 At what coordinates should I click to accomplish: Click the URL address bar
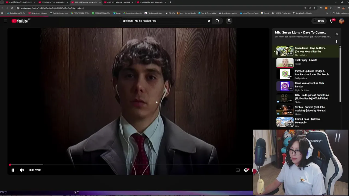pyautogui.click(x=161, y=8)
